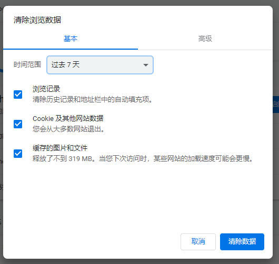The width and height of the screenshot is (279, 264).
Task: Click the checkmark icon beside Cookie 及其他网站数据
Action: click(x=18, y=124)
